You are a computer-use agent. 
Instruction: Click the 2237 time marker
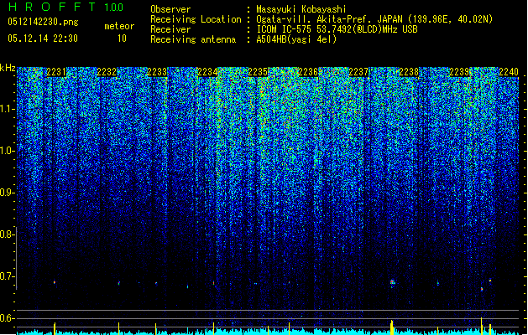(358, 72)
